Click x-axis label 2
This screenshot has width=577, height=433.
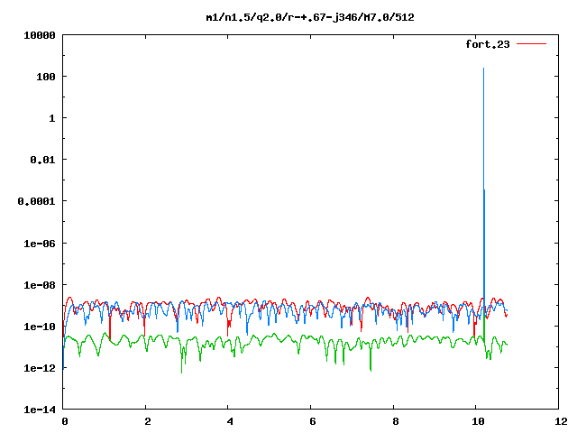[x=148, y=421]
